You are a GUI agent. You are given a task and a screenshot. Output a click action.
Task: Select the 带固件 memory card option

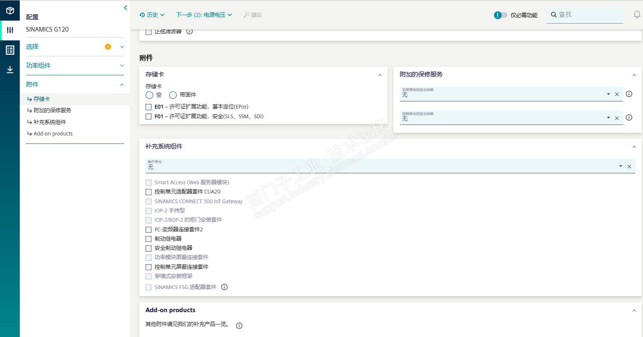point(173,95)
